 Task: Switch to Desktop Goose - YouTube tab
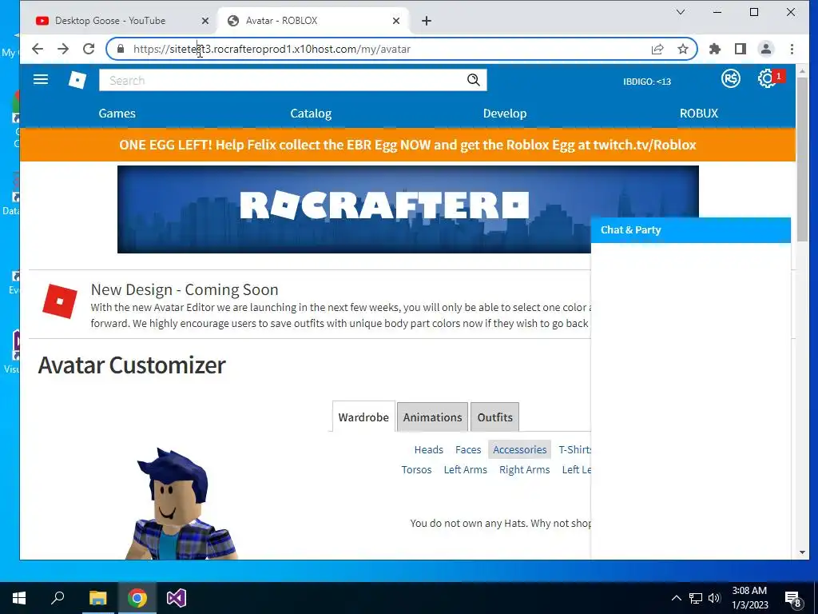click(x=118, y=21)
